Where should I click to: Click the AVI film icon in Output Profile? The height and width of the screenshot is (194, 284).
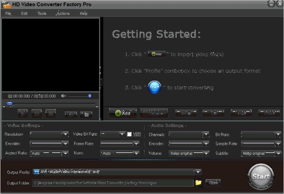(36, 172)
